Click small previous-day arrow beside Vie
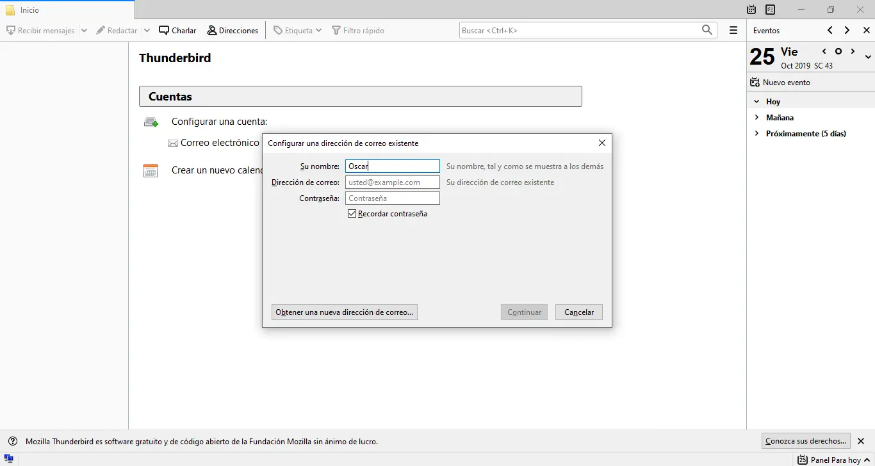This screenshot has height=466, width=875. (x=824, y=51)
